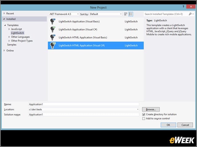197x147 pixels.
Task: Select LightSwitch Application (Visual C#) template text
Action: pos(78,29)
